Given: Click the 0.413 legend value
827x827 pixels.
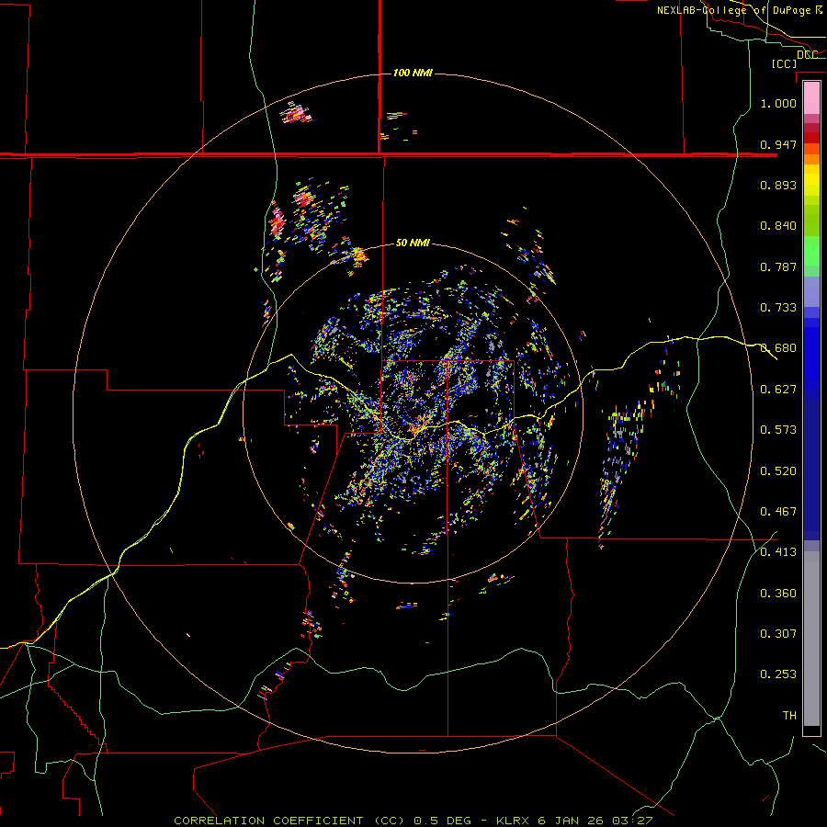Looking at the screenshot, I should [778, 552].
